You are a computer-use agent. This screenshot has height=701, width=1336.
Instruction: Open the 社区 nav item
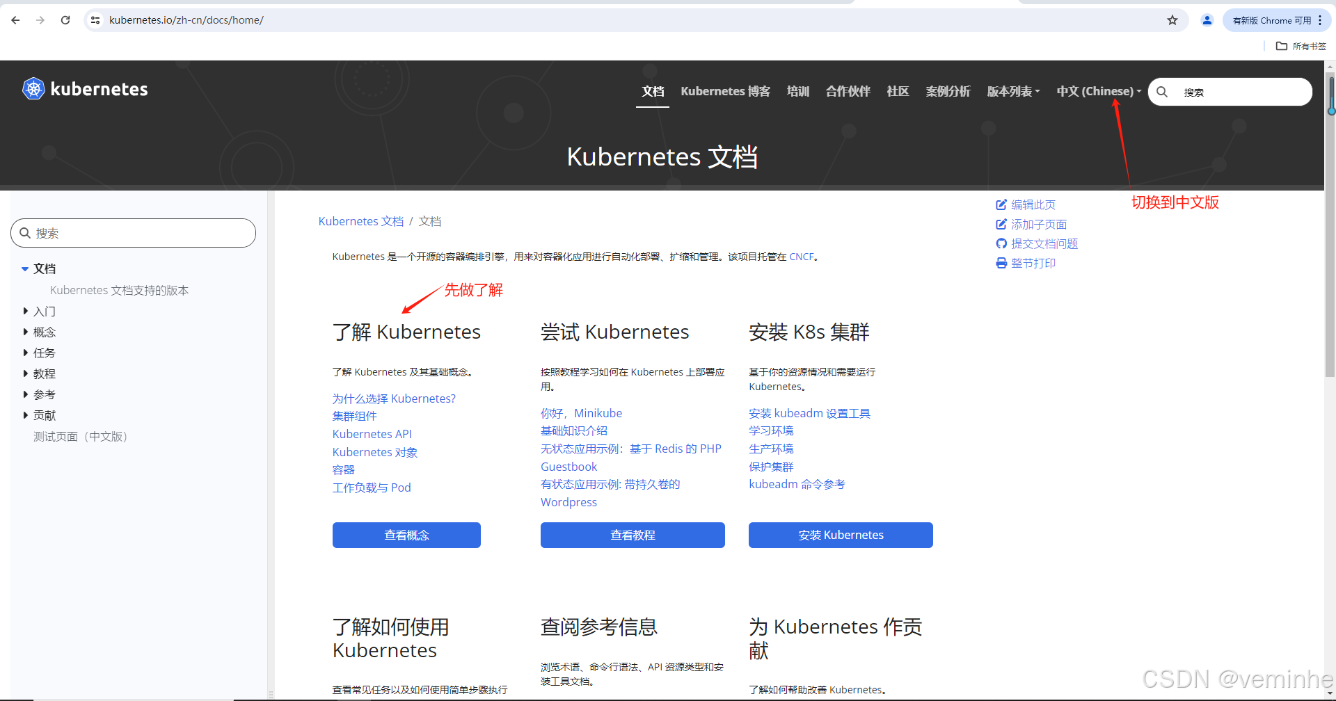[x=898, y=91]
